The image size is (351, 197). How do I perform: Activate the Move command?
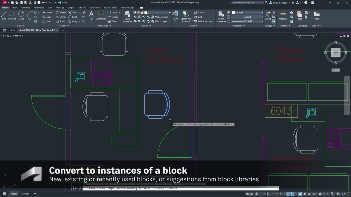pyautogui.click(x=47, y=13)
